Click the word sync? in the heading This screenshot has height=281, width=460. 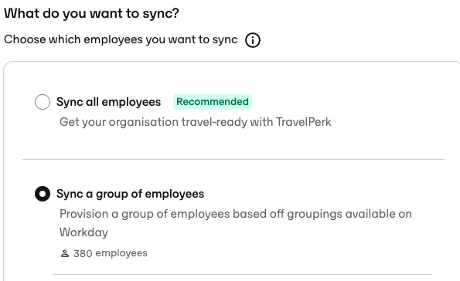[161, 14]
